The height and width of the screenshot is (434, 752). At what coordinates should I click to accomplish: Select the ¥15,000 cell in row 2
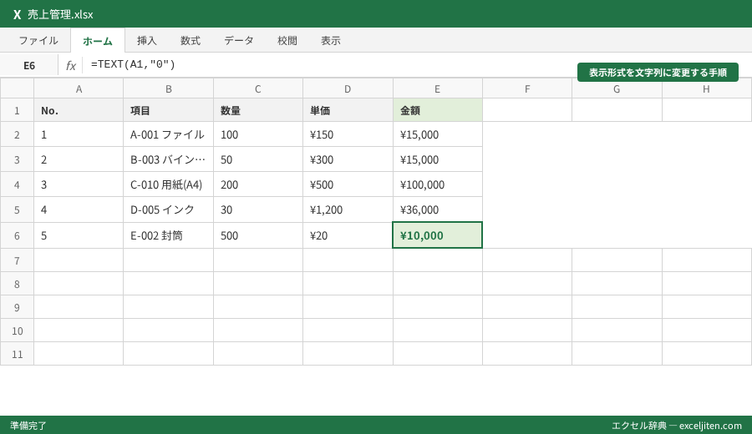click(x=437, y=134)
